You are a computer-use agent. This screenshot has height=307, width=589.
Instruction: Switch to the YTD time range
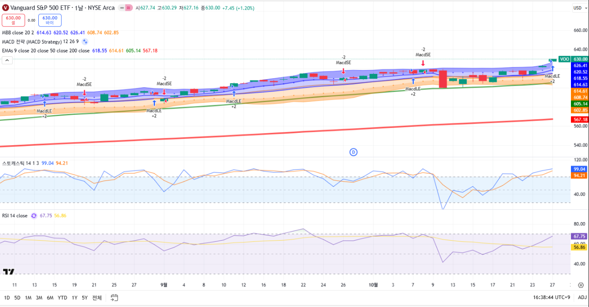(63, 298)
